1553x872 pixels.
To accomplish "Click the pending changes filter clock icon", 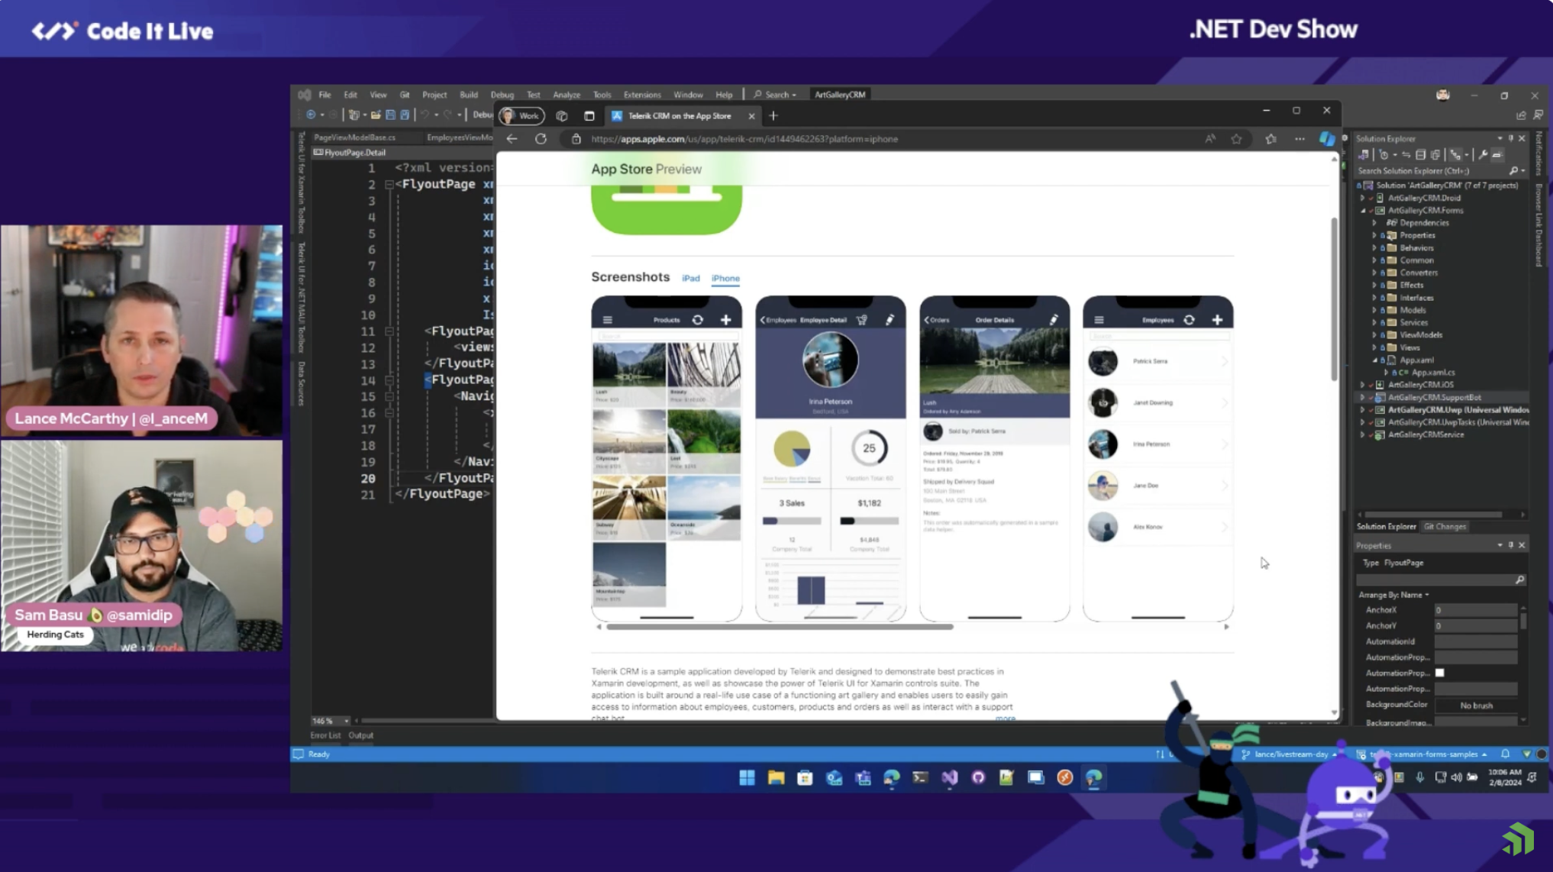I will point(1383,155).
